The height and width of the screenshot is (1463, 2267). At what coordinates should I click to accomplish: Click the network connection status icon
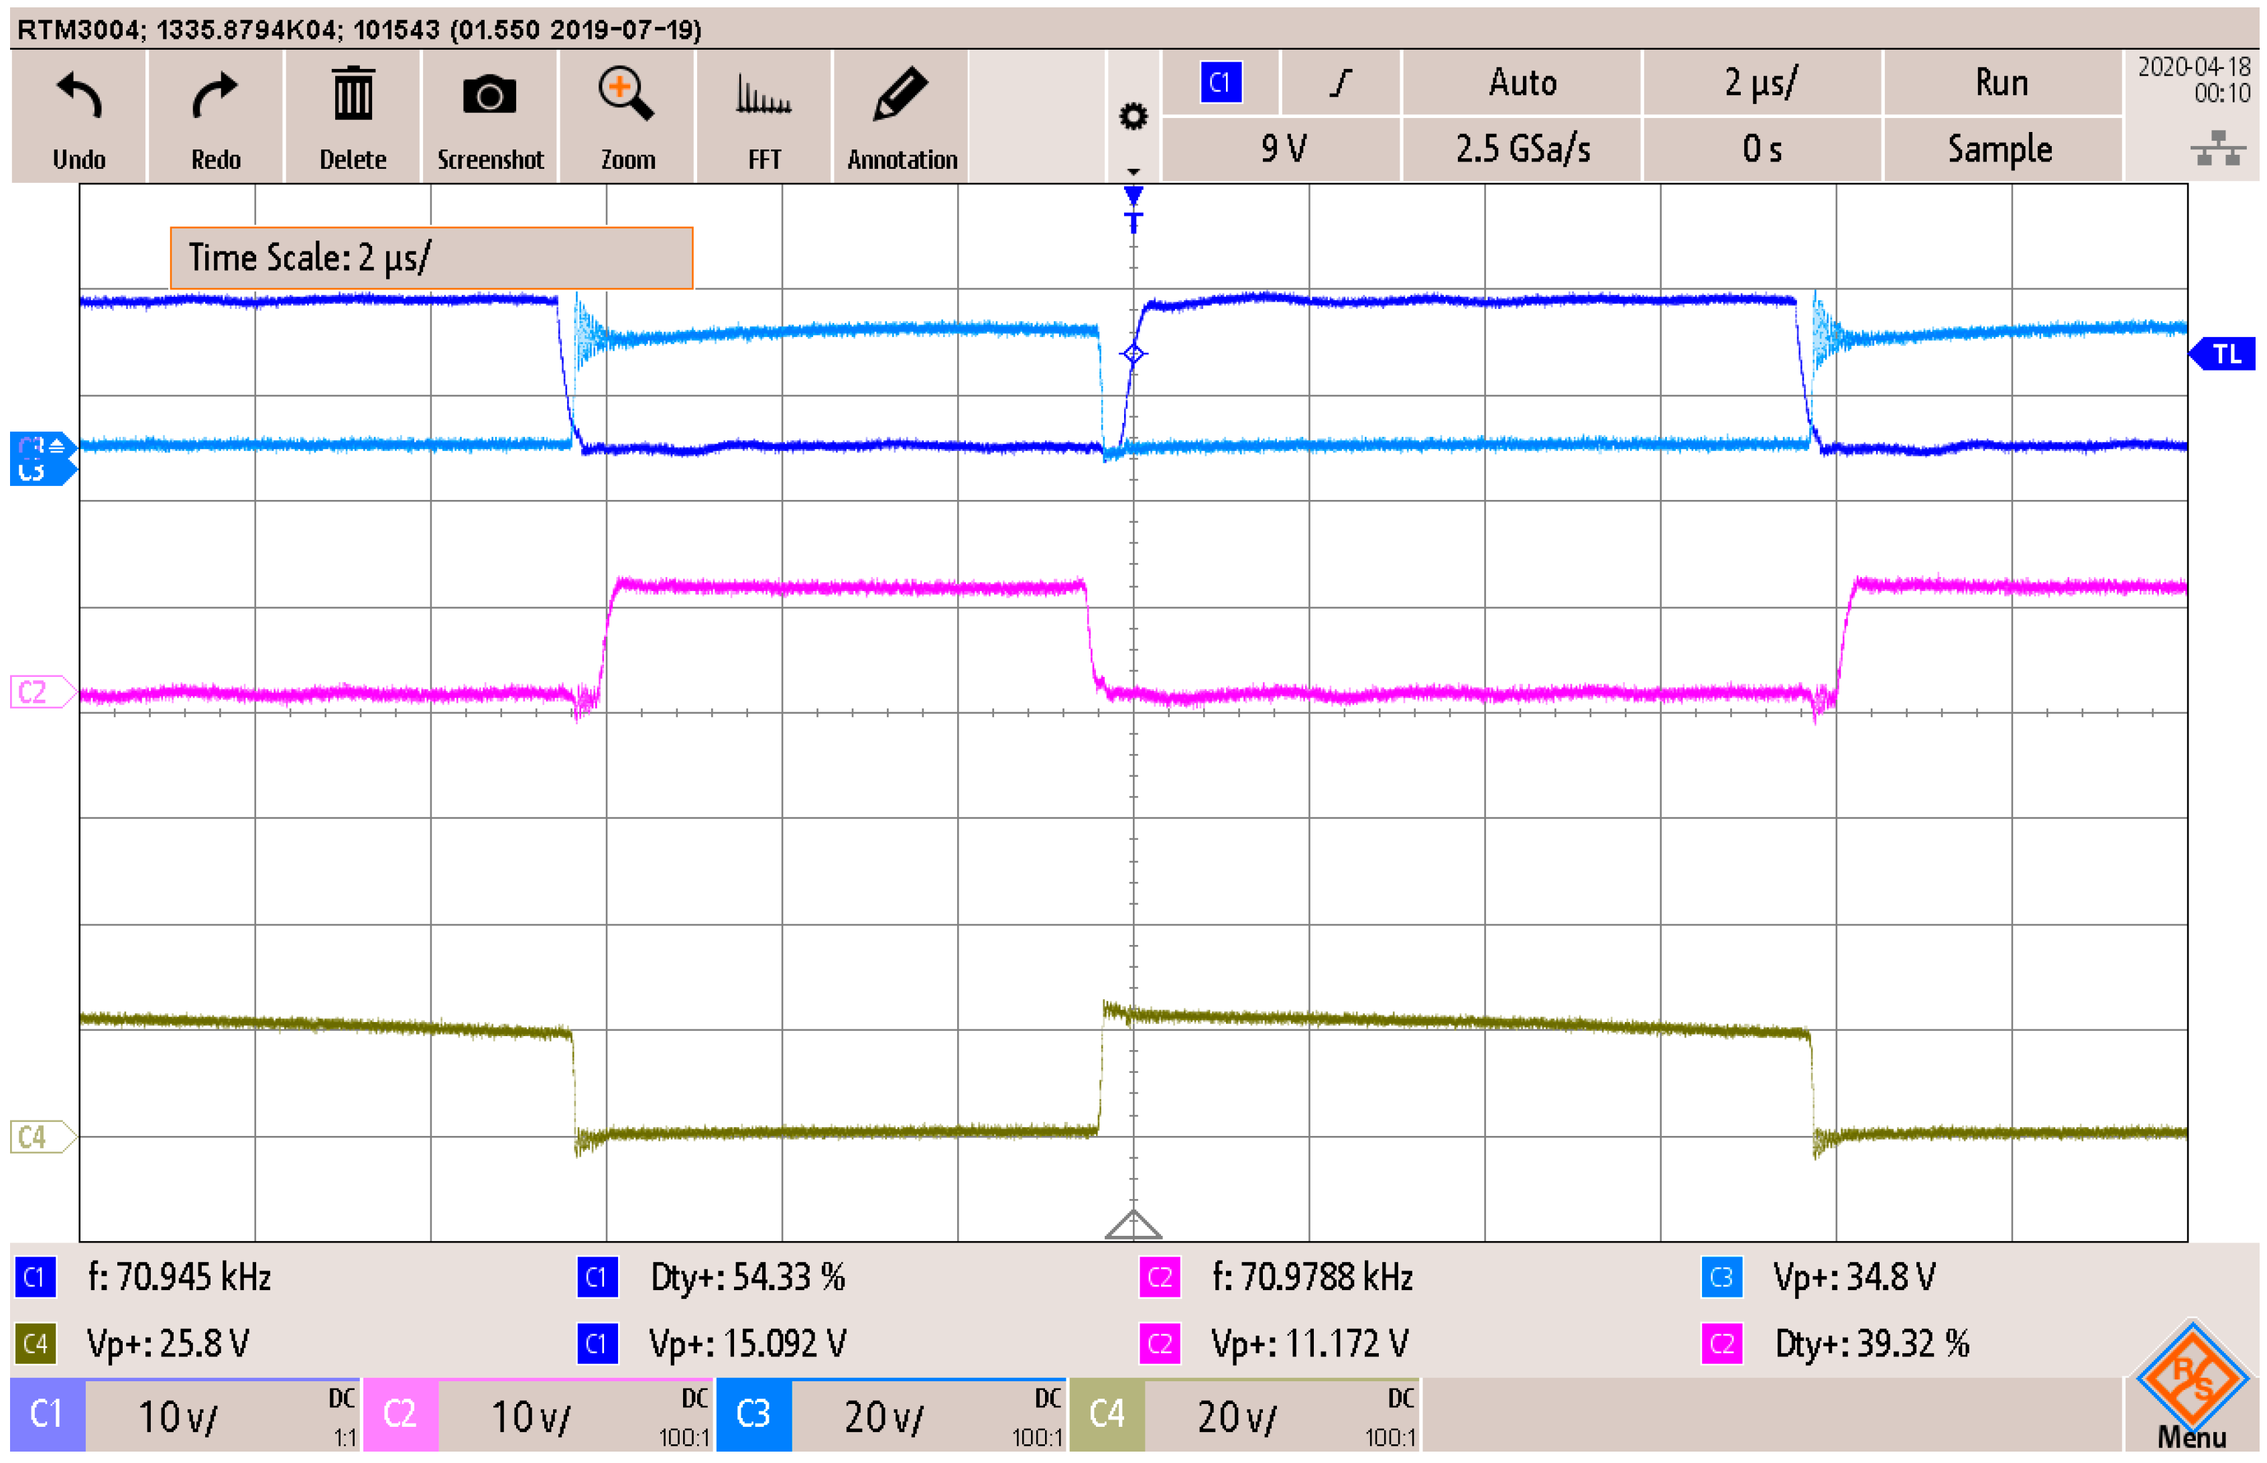click(x=2219, y=150)
